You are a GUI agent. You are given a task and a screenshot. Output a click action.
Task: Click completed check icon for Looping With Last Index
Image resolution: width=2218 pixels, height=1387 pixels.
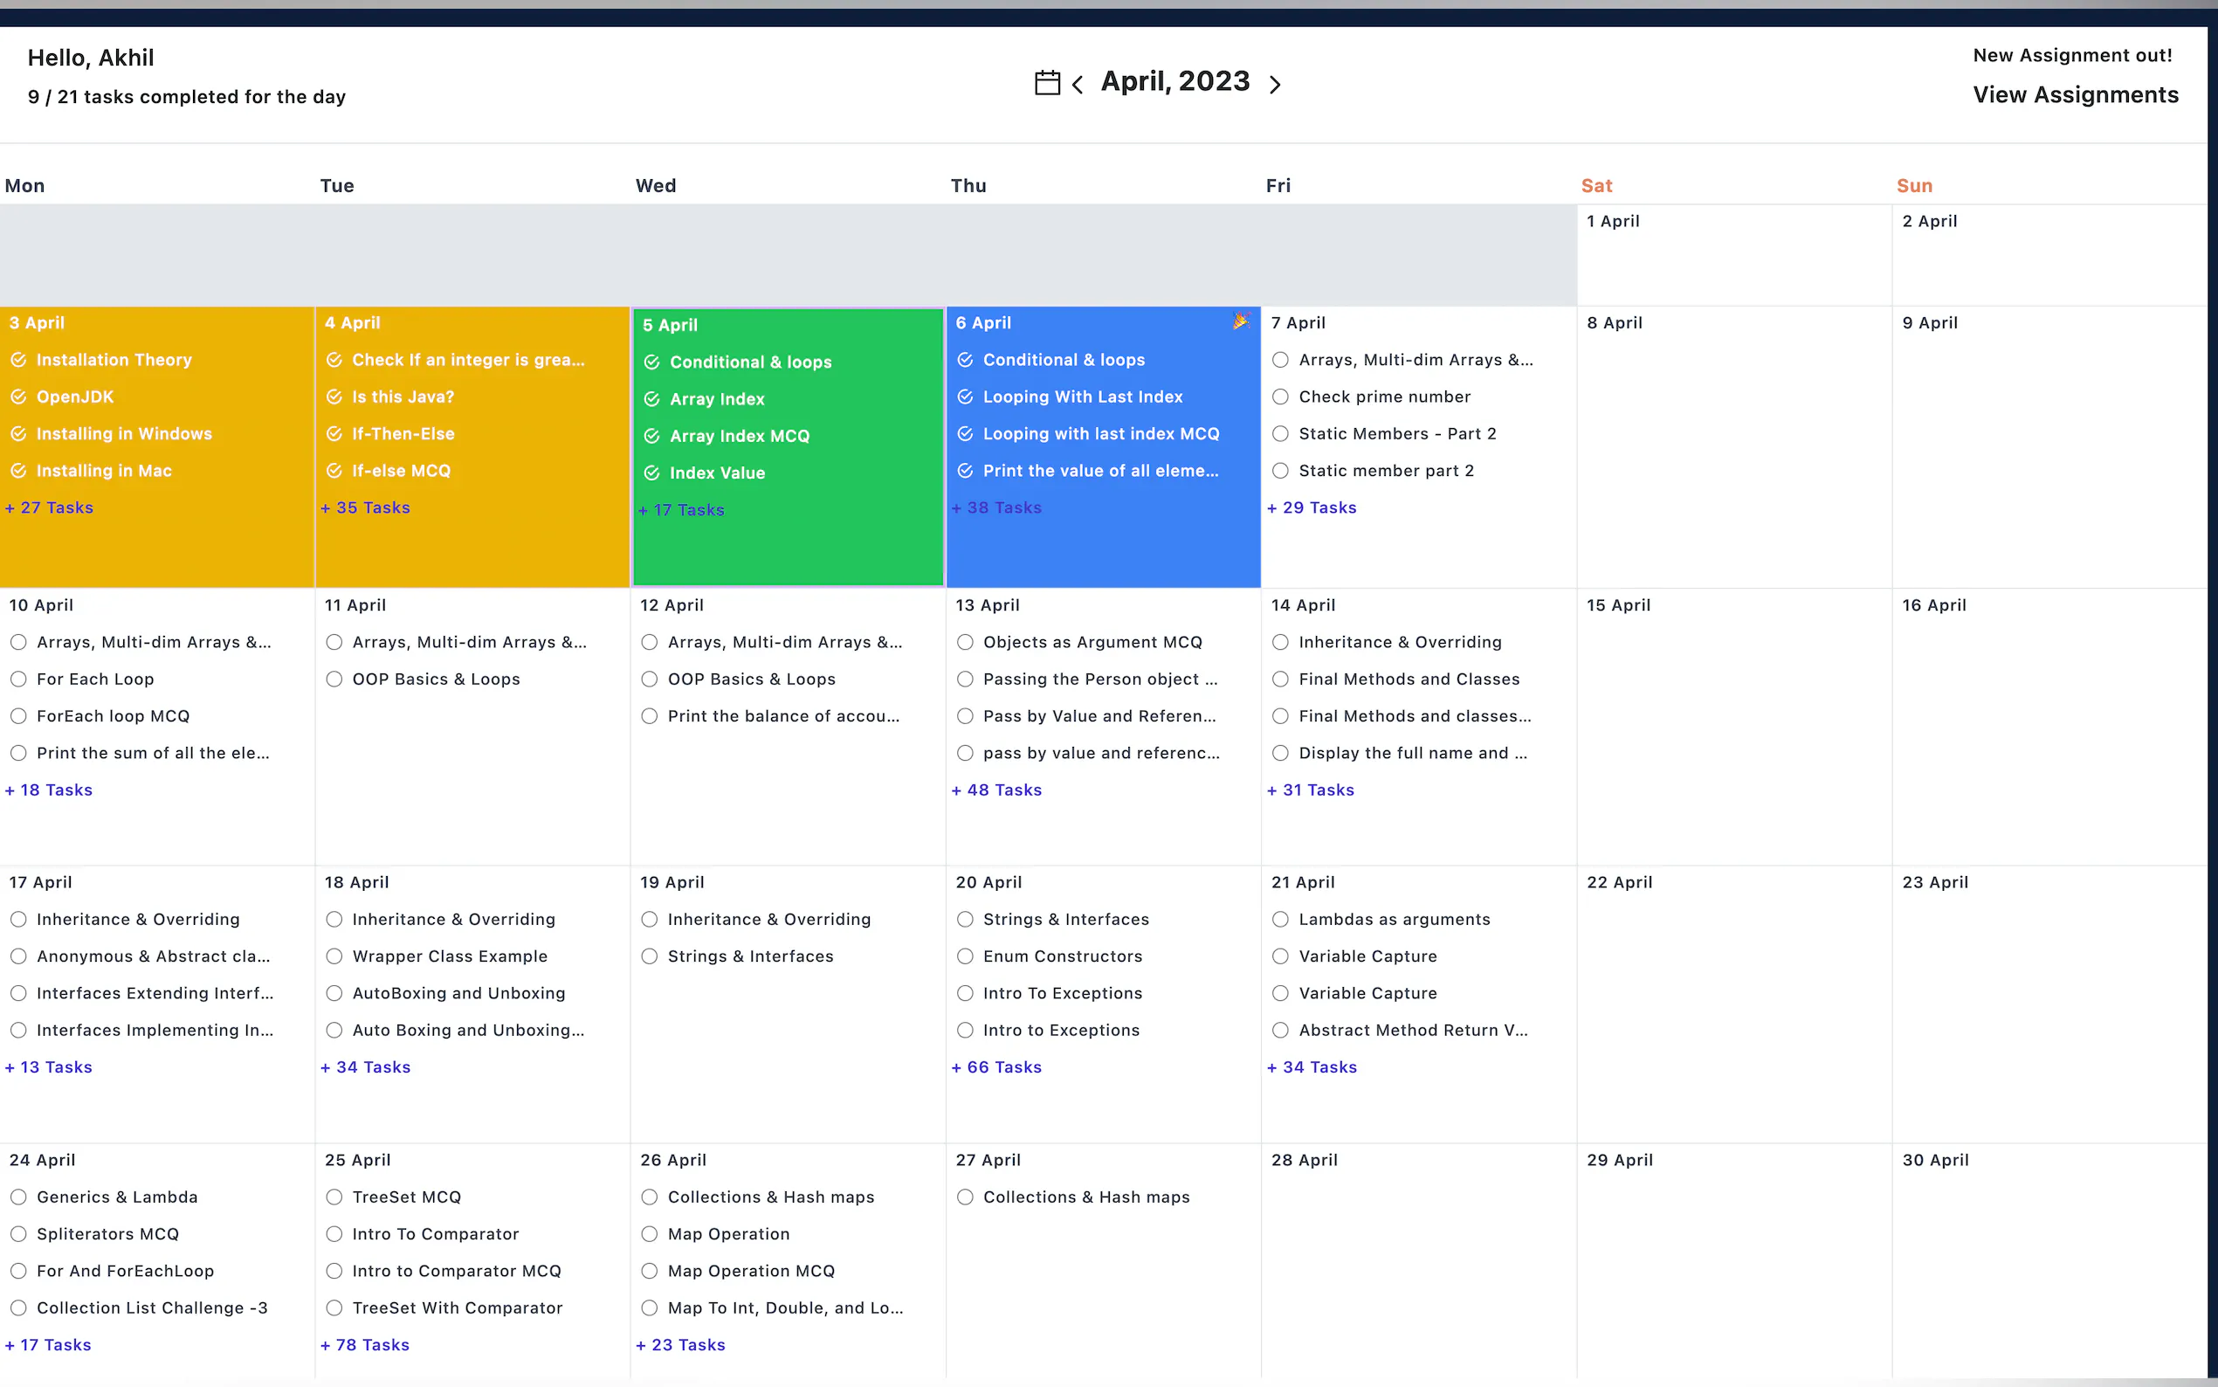pyautogui.click(x=965, y=397)
